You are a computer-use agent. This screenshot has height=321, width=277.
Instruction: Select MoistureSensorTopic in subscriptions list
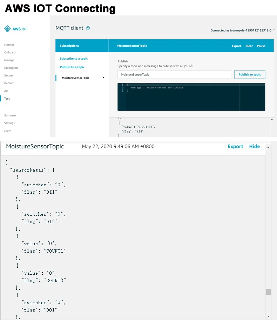[x=75, y=78]
